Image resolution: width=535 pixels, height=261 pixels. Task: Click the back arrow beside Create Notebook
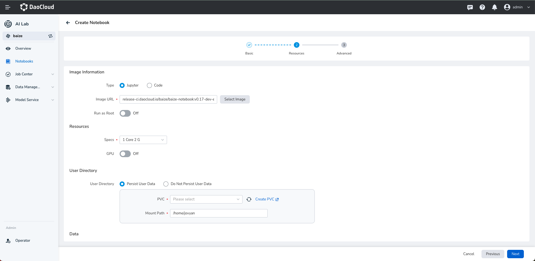coord(68,23)
